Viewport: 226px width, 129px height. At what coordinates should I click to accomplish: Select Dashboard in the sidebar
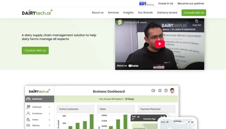coord(40,99)
